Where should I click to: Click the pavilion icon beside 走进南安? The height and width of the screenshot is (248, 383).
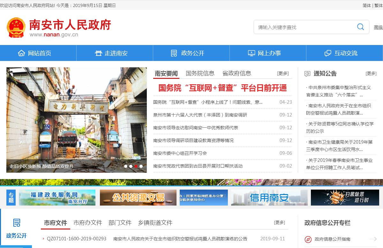click(x=98, y=53)
